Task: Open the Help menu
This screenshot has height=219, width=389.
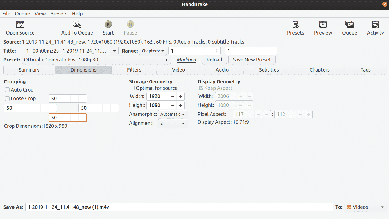Action: click(77, 13)
